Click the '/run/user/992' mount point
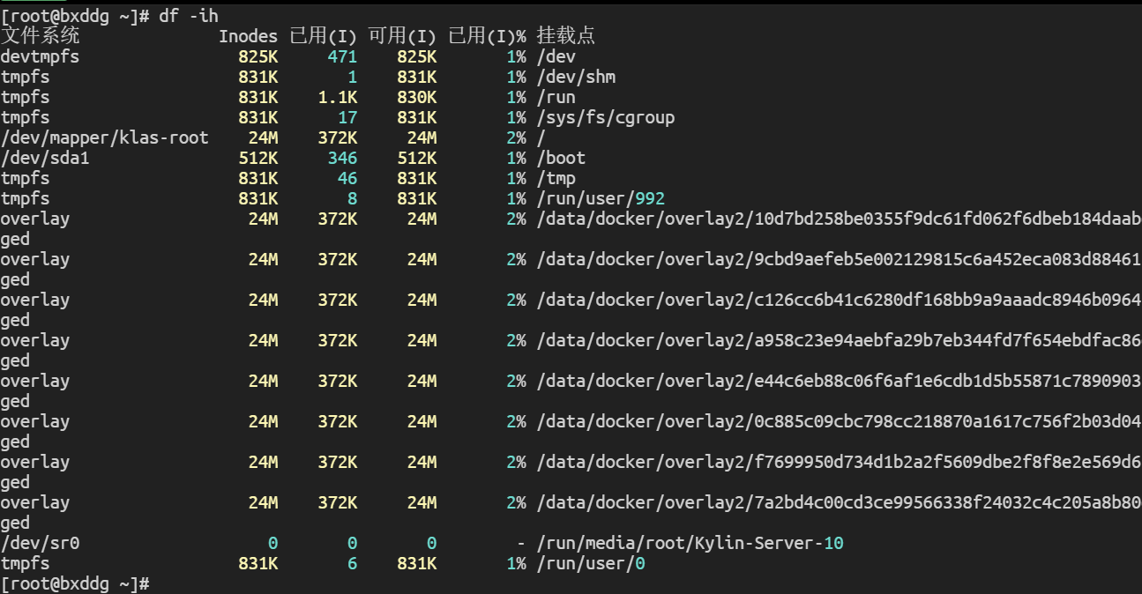This screenshot has height=594, width=1142. 601,198
